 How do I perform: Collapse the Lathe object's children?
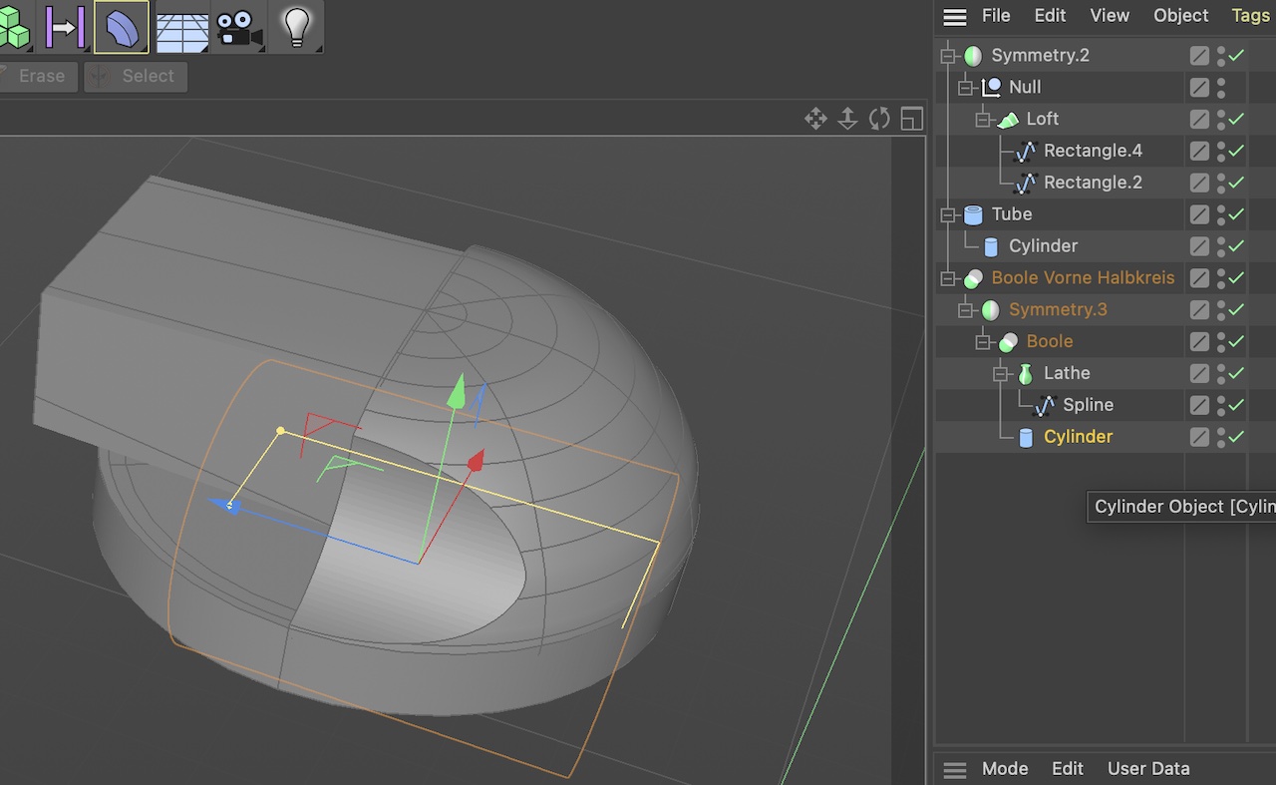pos(1001,374)
